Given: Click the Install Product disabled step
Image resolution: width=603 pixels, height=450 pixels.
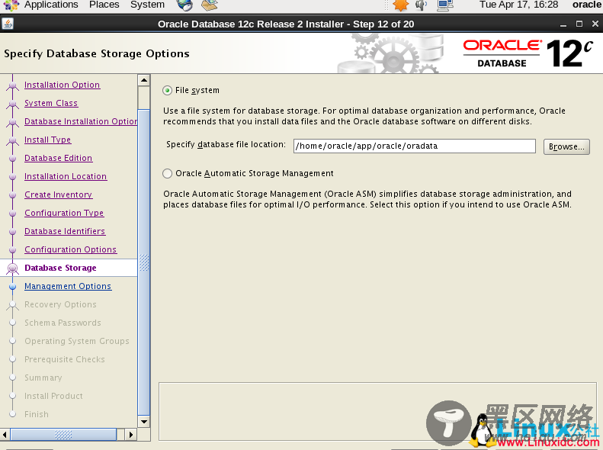Looking at the screenshot, I should pos(53,396).
